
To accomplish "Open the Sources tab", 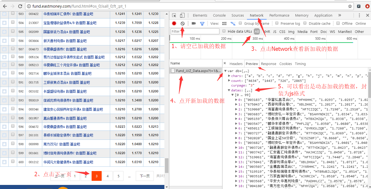I will [238, 16].
